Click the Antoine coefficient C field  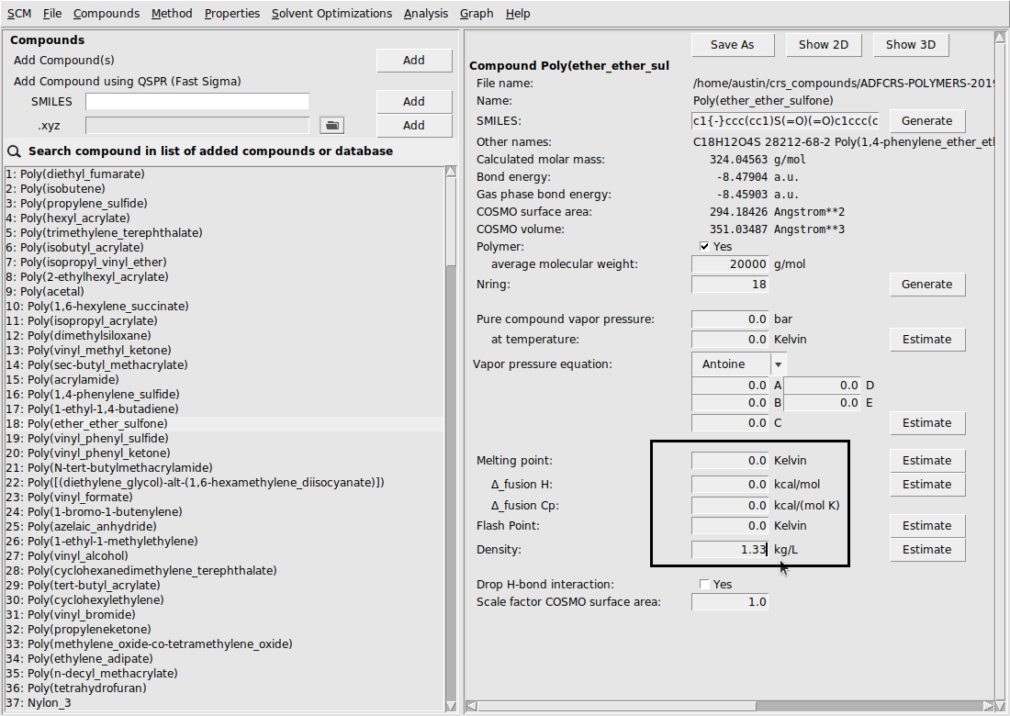tap(730, 423)
